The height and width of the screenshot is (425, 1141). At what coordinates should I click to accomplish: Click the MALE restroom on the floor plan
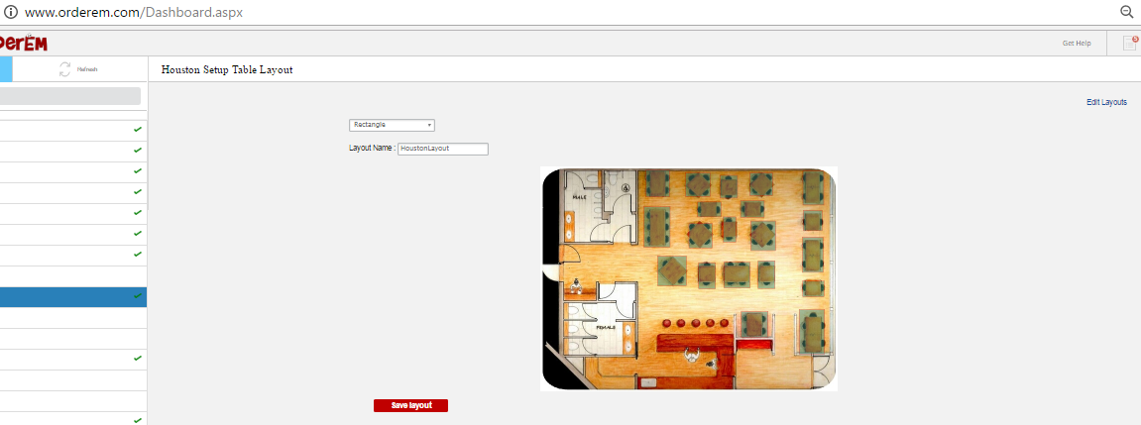[580, 196]
